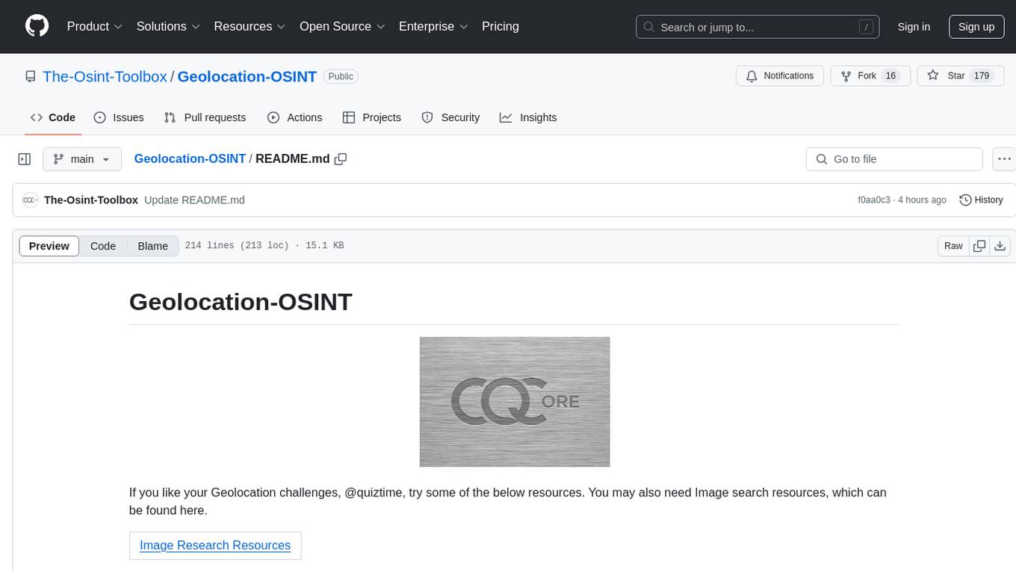Click the fork count 16
Screen dimensions: 1016x571
click(x=890, y=76)
